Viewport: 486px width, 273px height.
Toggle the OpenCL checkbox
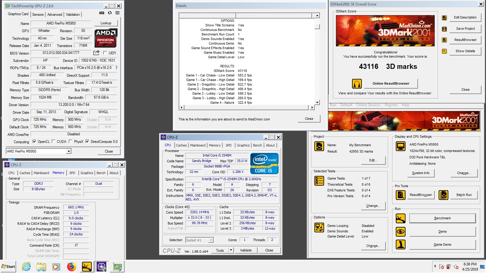(x=34, y=141)
